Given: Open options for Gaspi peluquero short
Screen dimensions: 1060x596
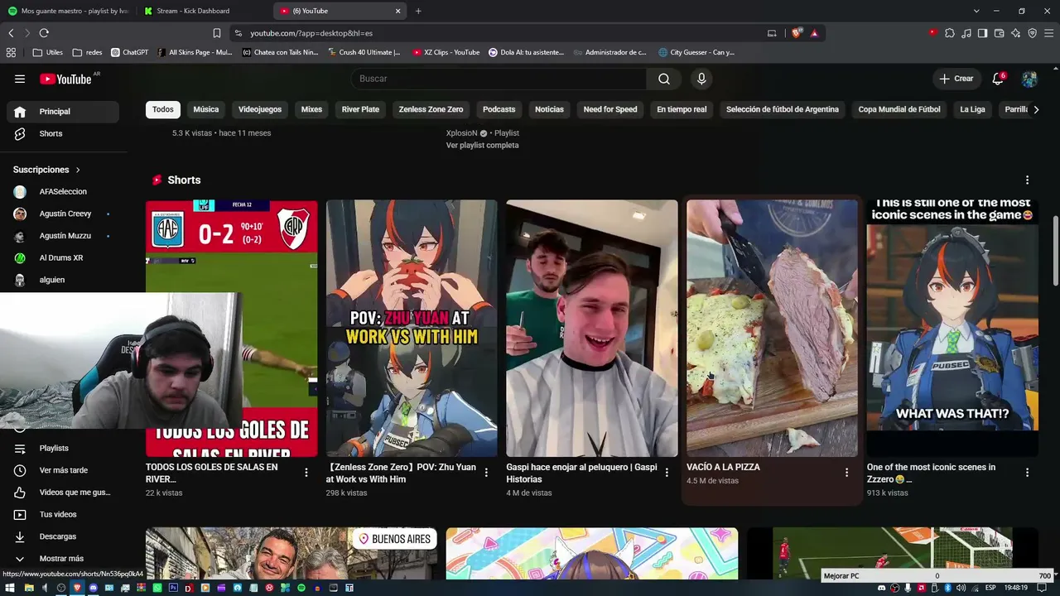Looking at the screenshot, I should coord(667,473).
